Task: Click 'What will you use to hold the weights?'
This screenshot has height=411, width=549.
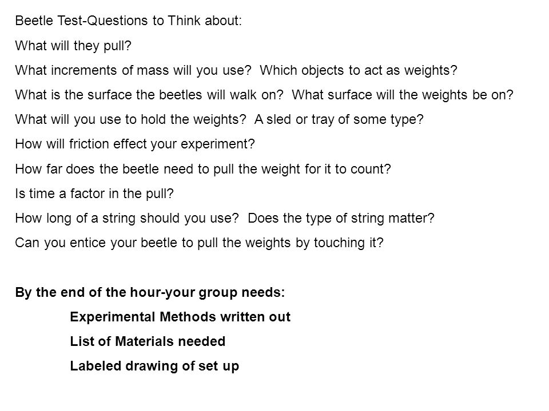Action: [x=130, y=119]
